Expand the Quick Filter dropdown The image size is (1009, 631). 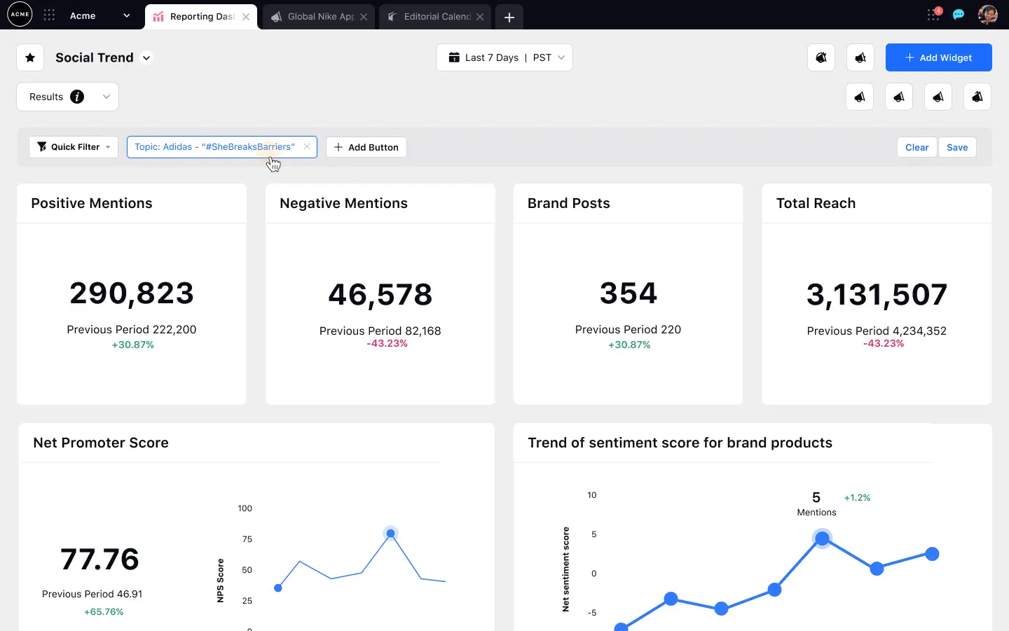74,147
